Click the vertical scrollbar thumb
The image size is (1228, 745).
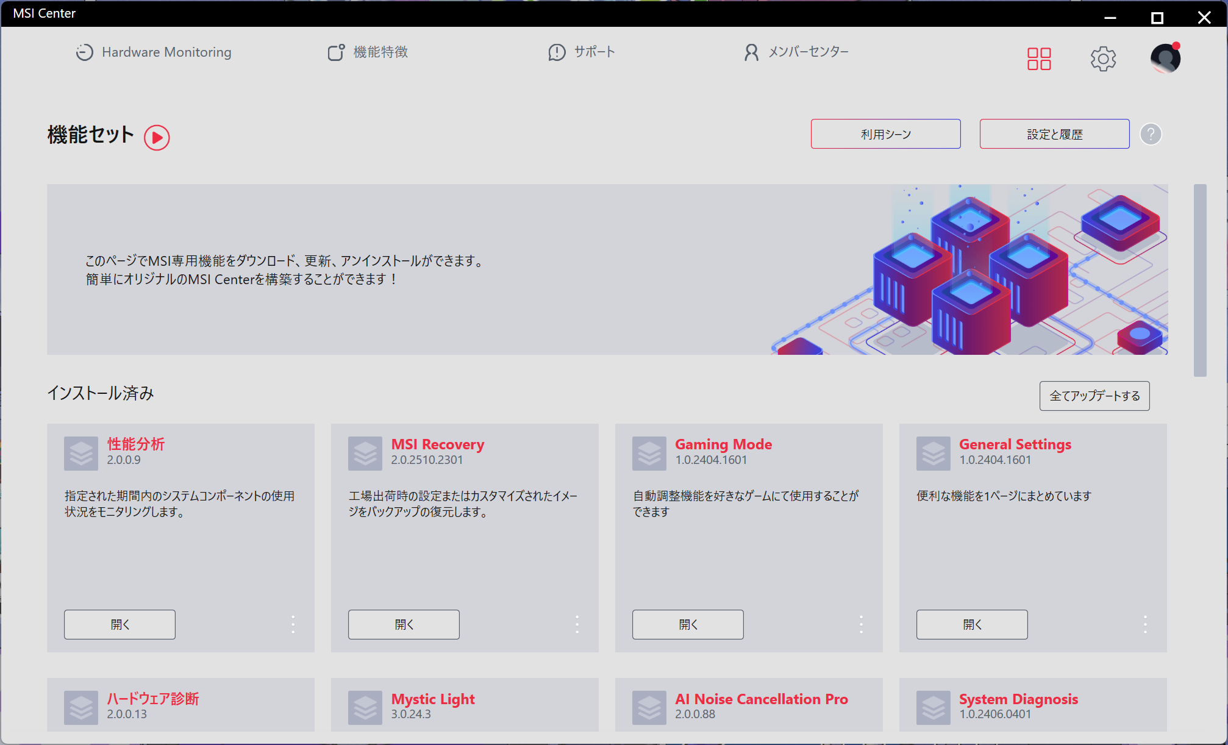click(x=1200, y=280)
